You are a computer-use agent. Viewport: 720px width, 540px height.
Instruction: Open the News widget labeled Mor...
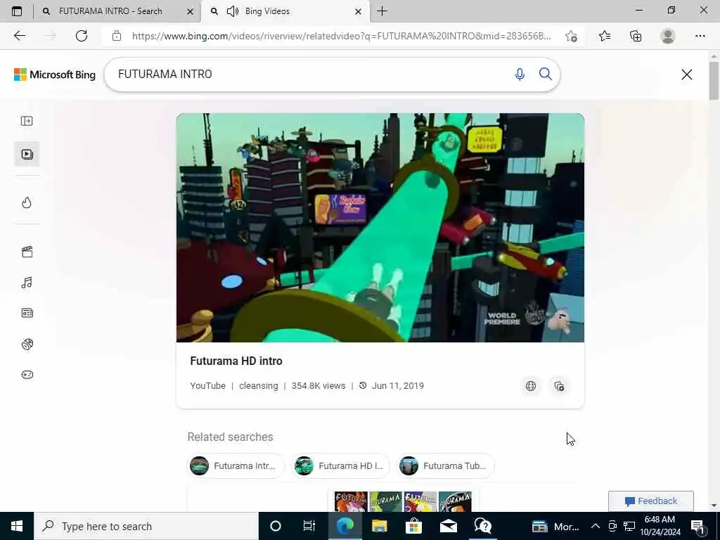coord(555,526)
